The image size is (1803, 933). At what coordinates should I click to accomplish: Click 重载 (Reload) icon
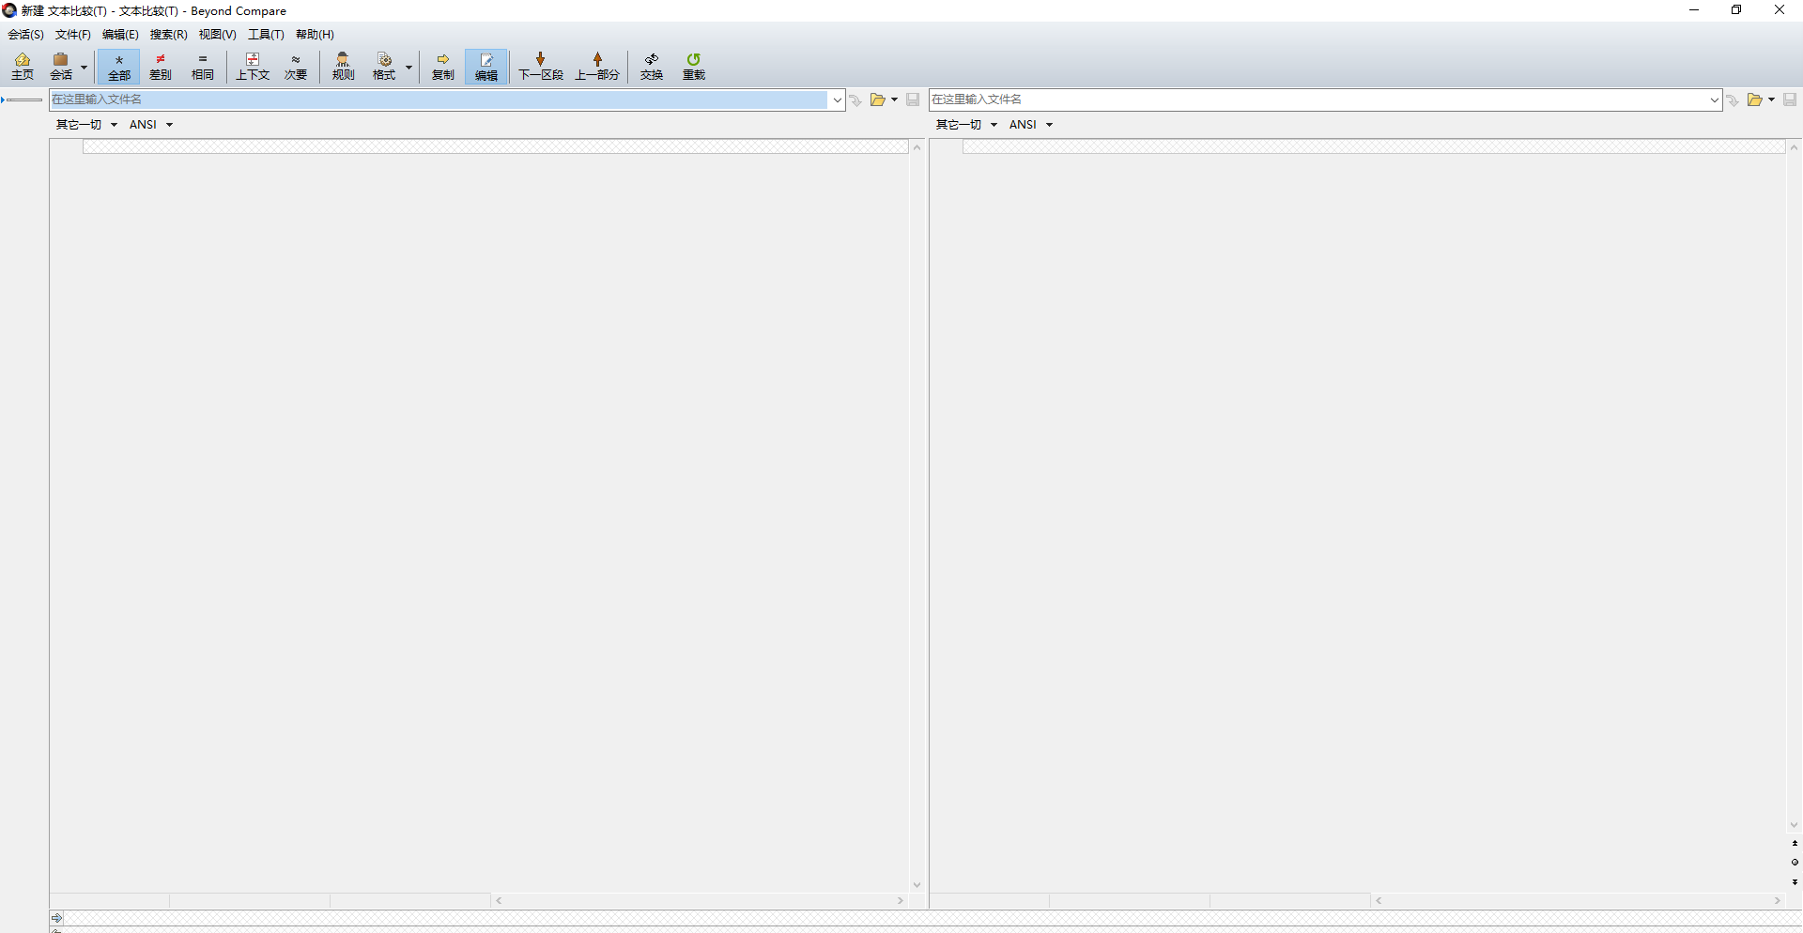(694, 67)
